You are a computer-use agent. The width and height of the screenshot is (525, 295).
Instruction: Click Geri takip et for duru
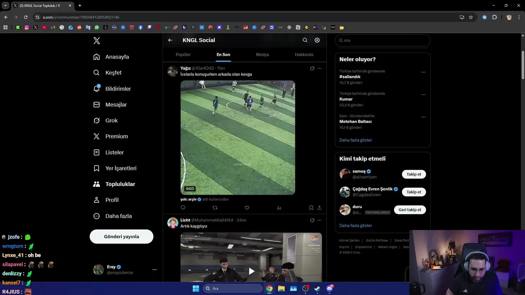[410, 210]
